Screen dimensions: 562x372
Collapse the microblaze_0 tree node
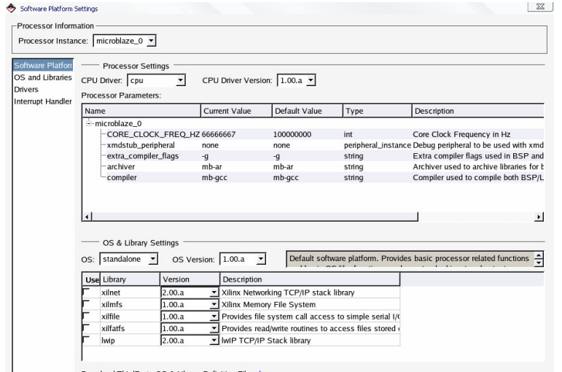(90, 124)
